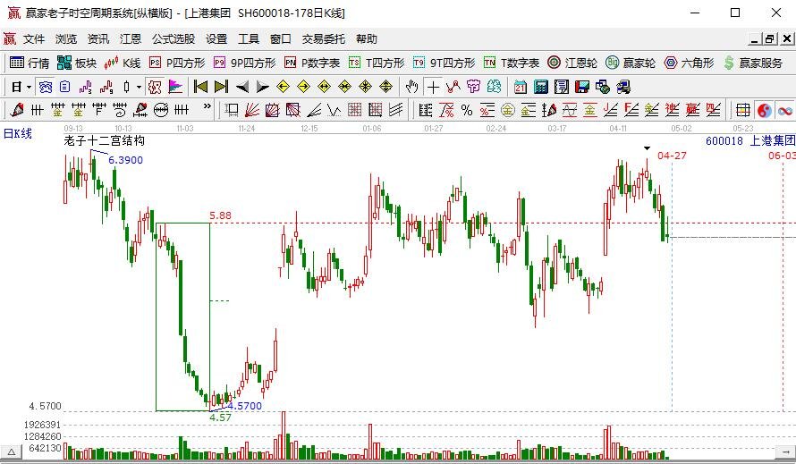
Task: Click the 04-27 date marker label
Action: (672, 156)
